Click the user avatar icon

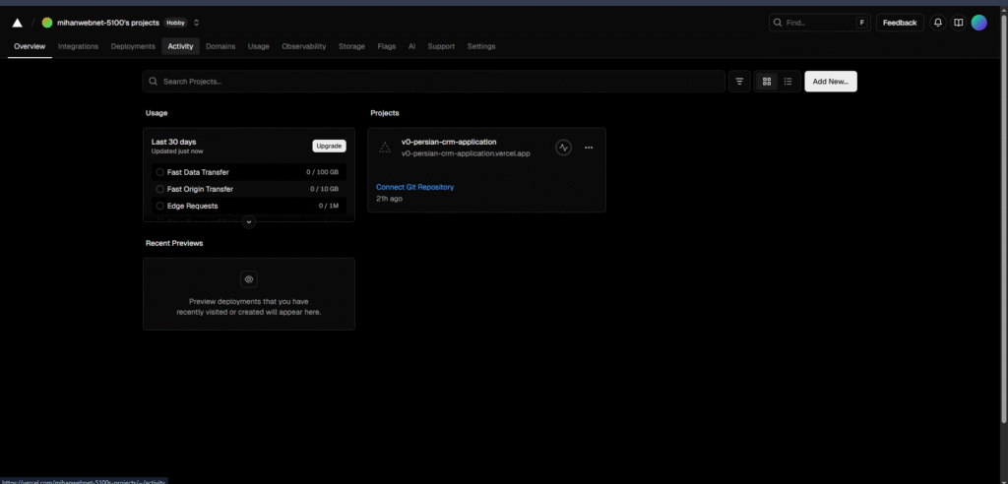[978, 23]
